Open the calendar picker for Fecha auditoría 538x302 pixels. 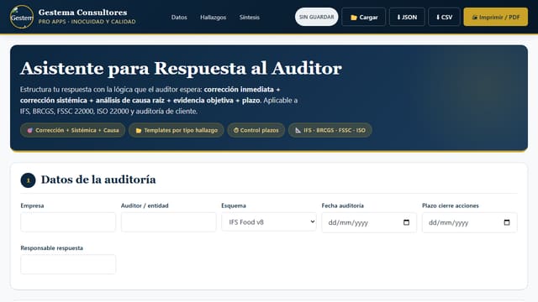coord(406,222)
